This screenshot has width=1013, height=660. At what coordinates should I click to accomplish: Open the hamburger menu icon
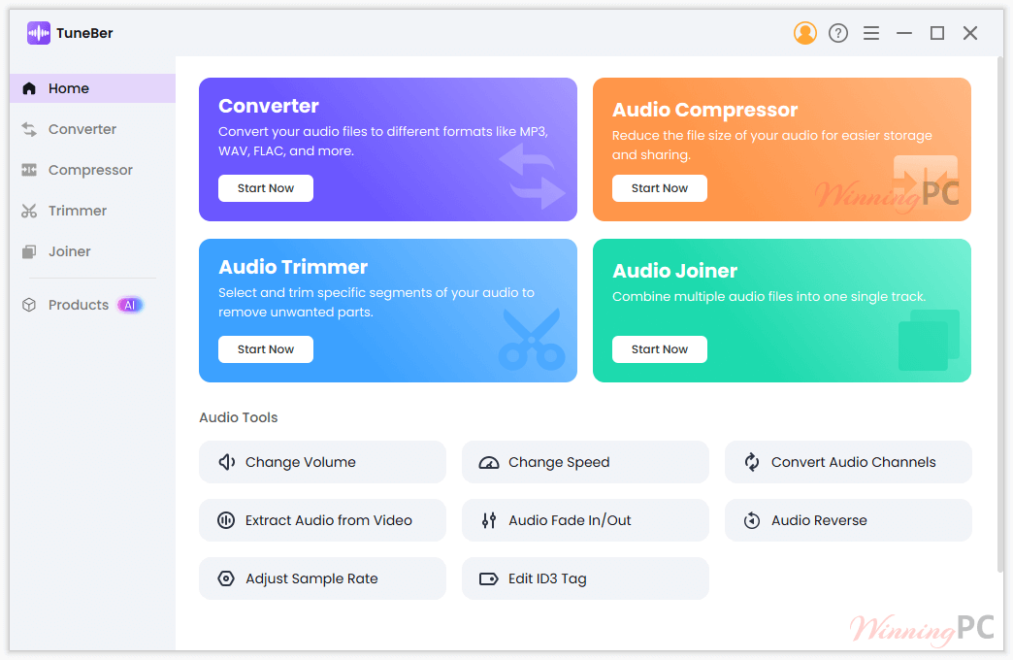click(871, 33)
